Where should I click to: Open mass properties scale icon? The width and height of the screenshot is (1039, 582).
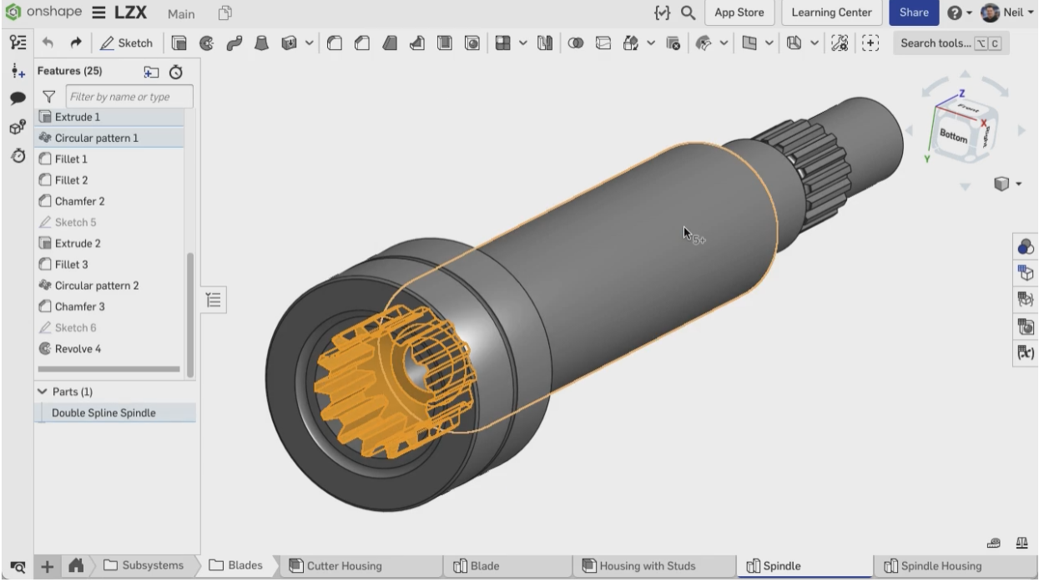pyautogui.click(x=1021, y=544)
